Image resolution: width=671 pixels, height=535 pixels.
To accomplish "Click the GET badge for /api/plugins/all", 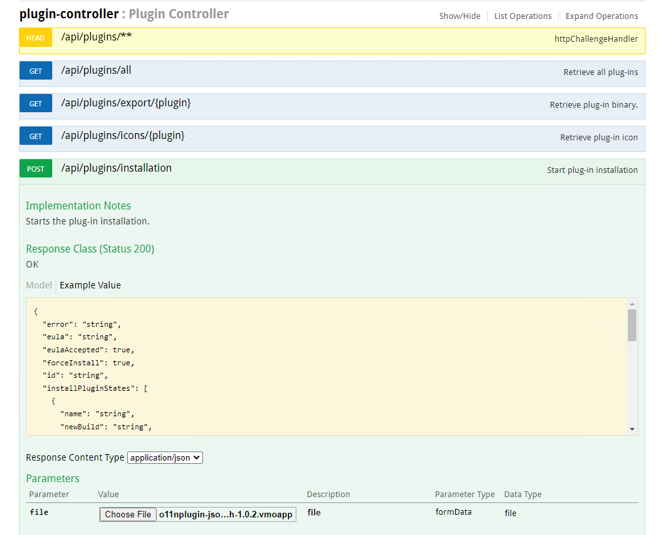I will click(x=35, y=71).
